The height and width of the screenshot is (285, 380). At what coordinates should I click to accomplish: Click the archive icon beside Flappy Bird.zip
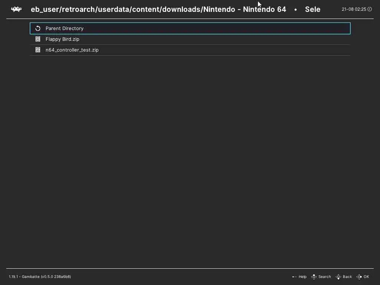pyautogui.click(x=38, y=39)
